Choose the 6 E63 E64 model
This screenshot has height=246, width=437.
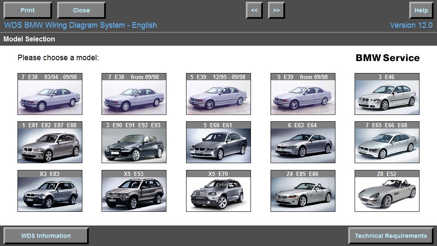pos(303,142)
